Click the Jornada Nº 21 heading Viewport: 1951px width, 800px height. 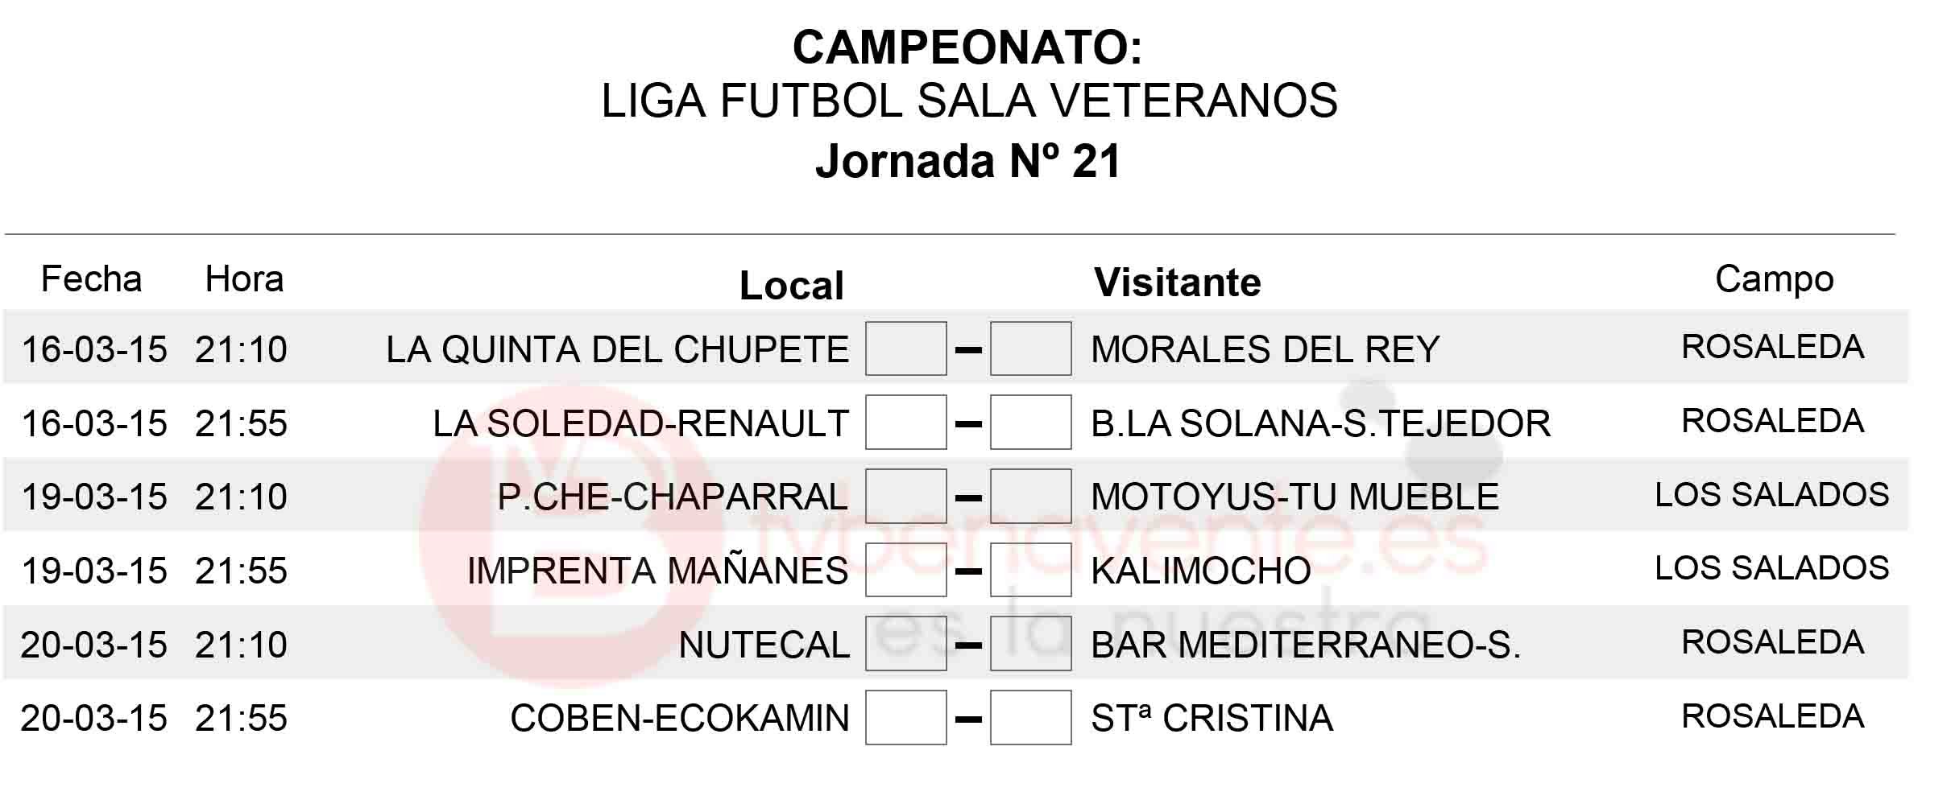click(967, 161)
